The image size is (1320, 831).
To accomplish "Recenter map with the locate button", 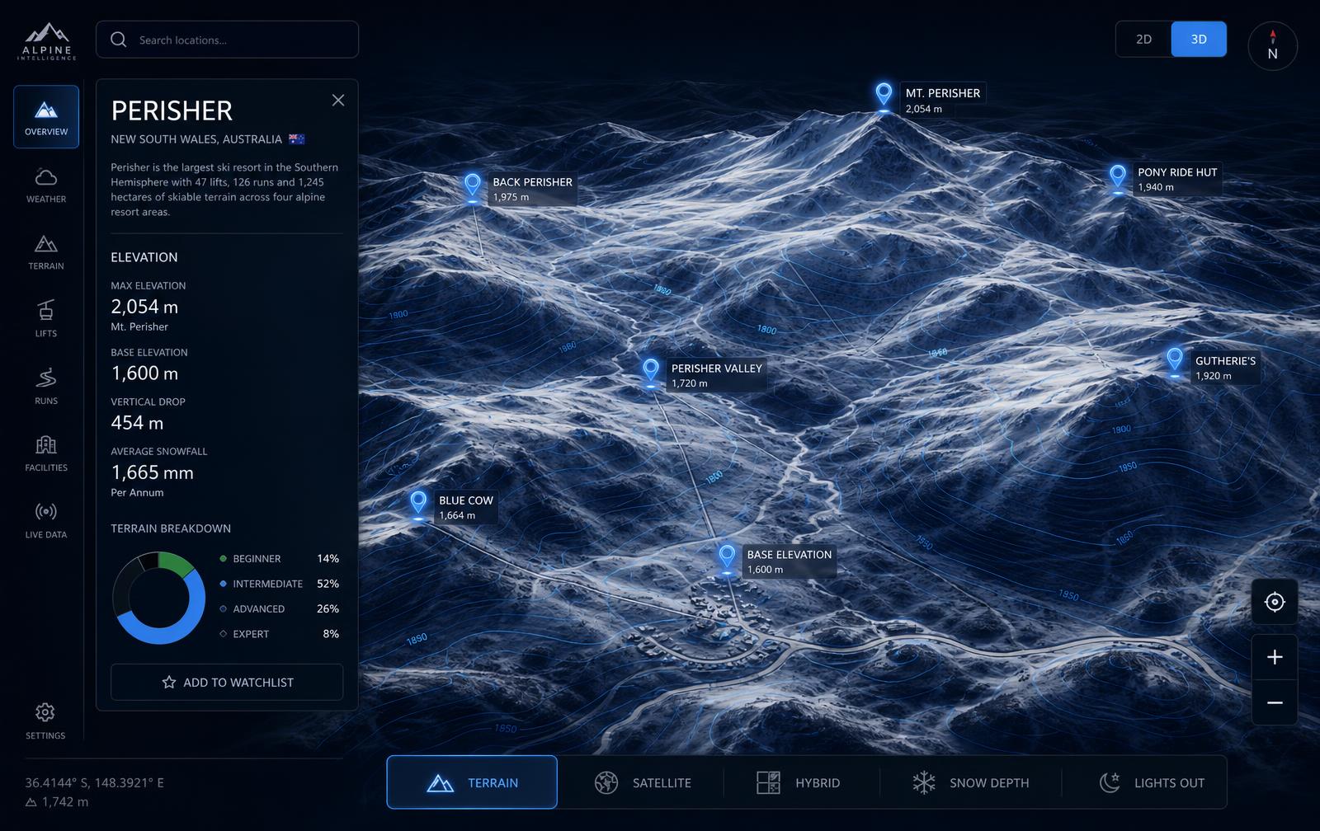I will [1275, 602].
